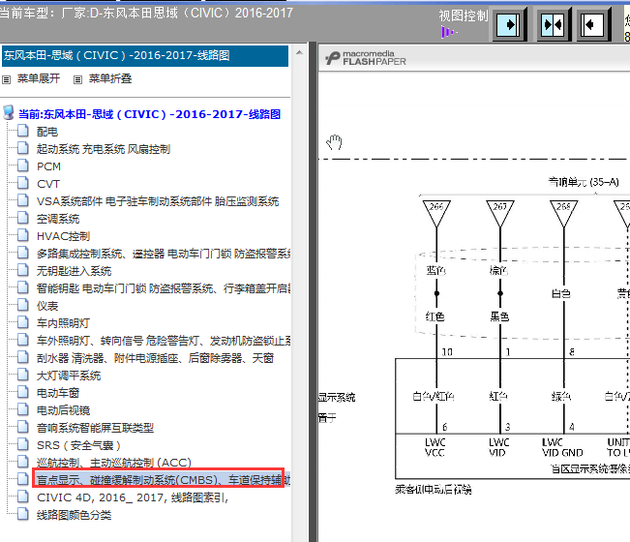This screenshot has width=630, height=542.
Task: Click connector triangle 268 in the diagram
Action: tap(563, 214)
